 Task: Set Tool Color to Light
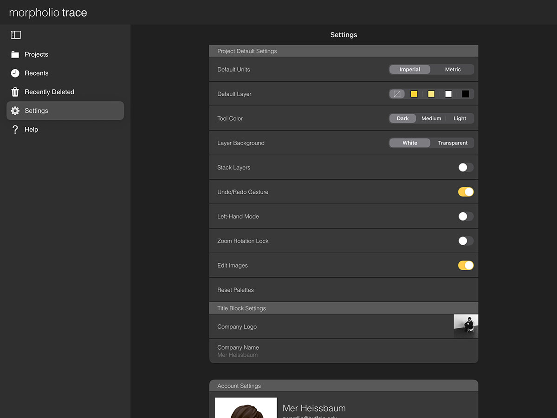(x=460, y=118)
